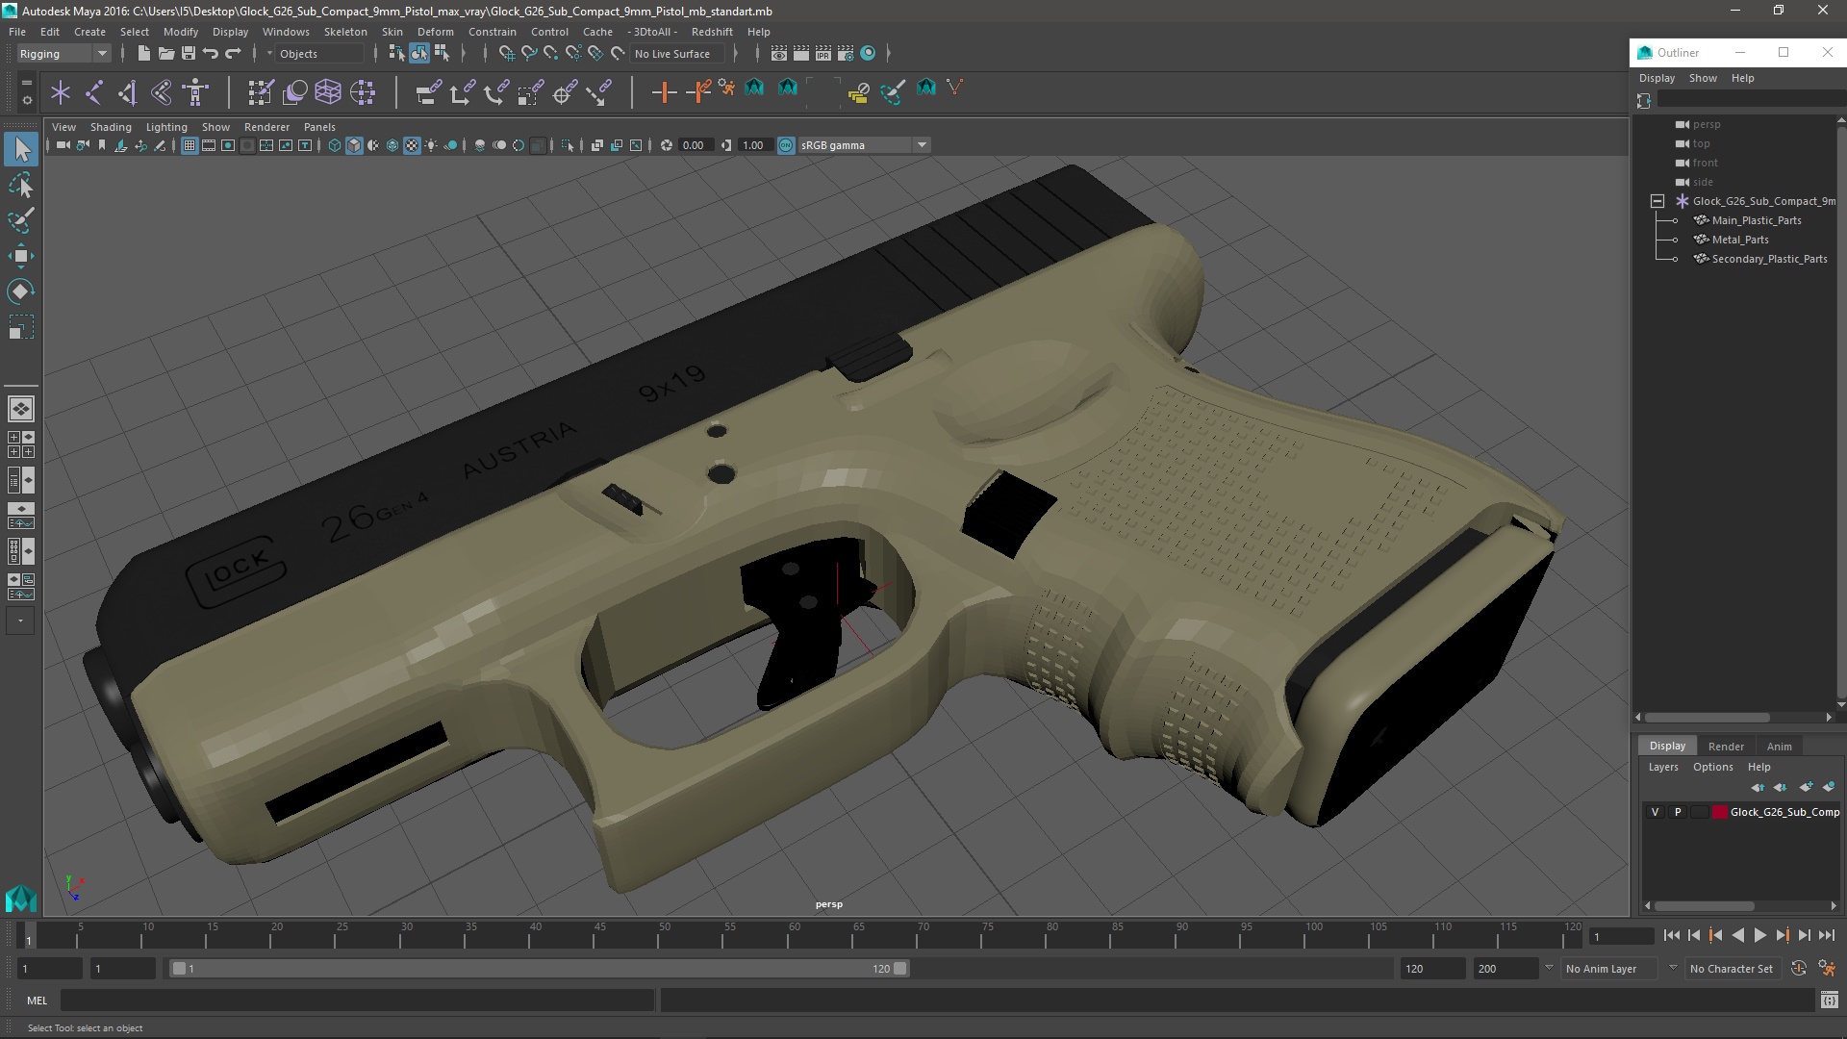
Task: Toggle P playback box of Glock layer
Action: (x=1678, y=812)
